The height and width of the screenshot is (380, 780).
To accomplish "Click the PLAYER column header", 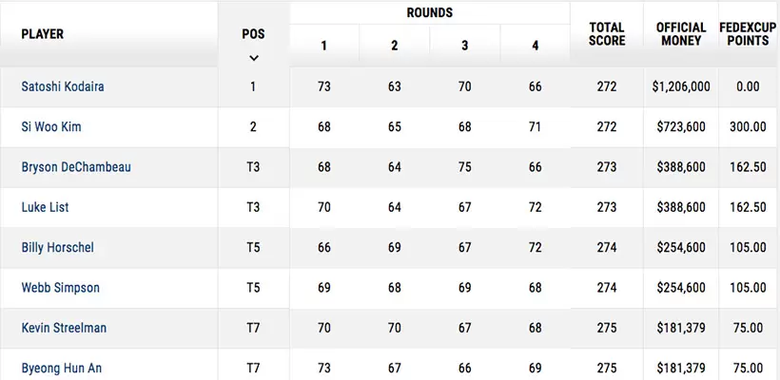I will click(x=43, y=34).
